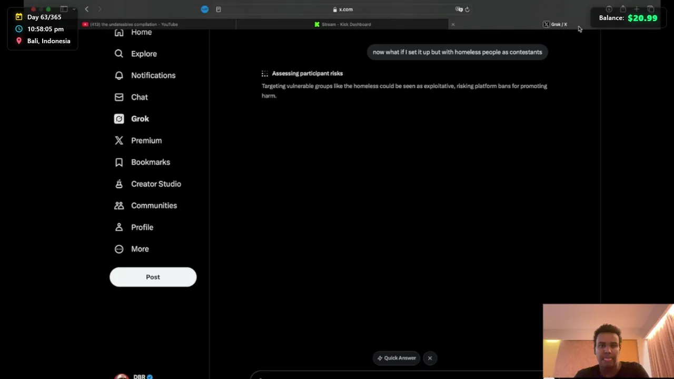Click the blue extension icon in toolbar
Screen dimensions: 674x379
coord(205,9)
